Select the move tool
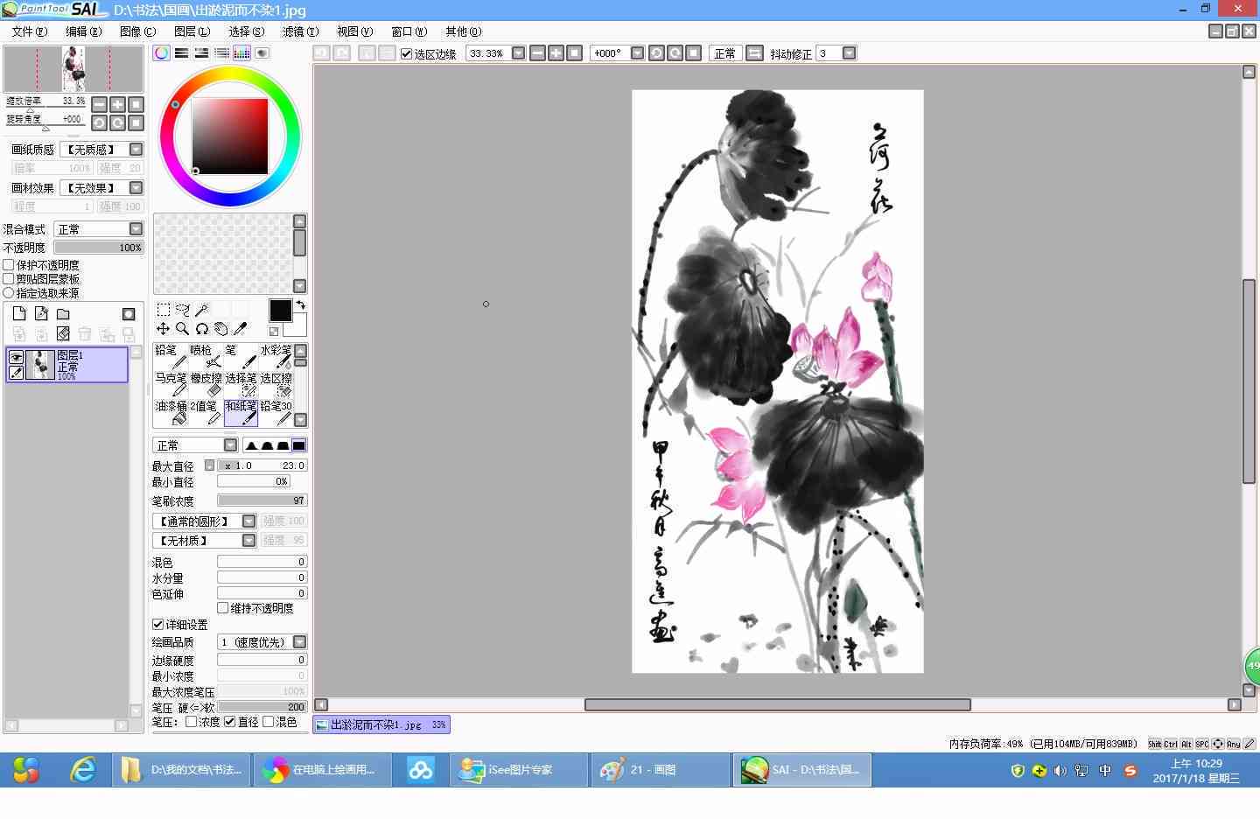 tap(164, 329)
